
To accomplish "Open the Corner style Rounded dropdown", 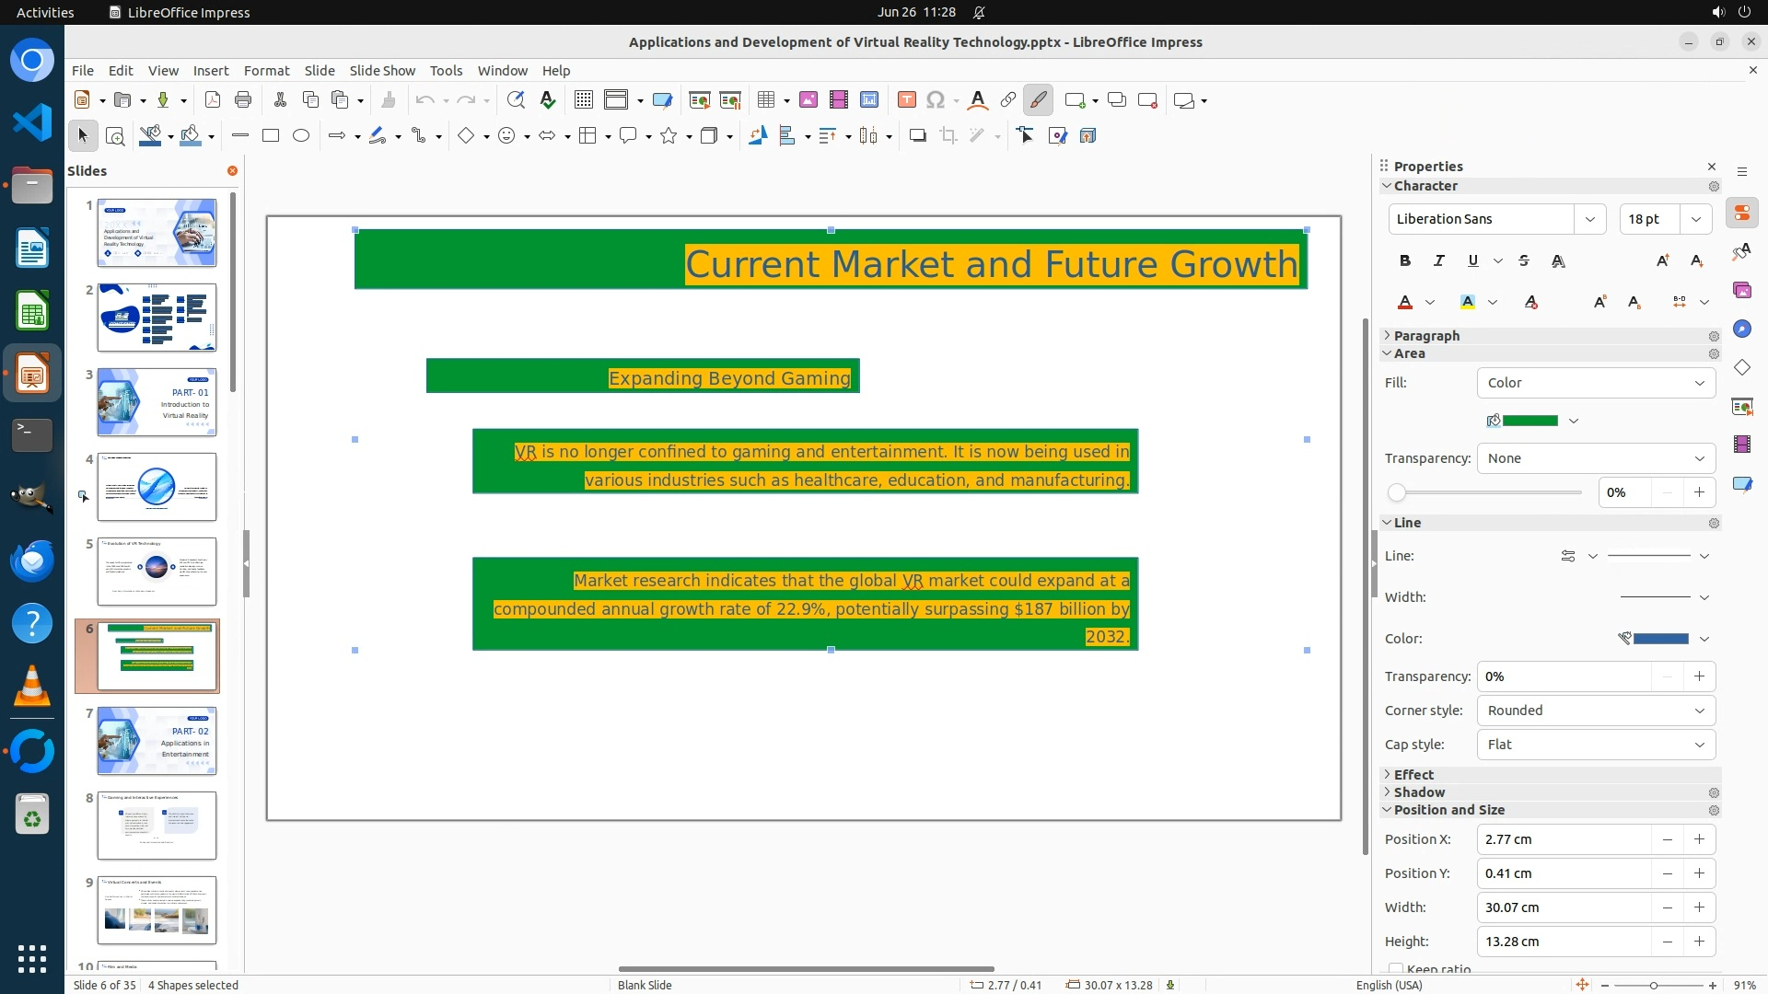I will point(1596,711).
